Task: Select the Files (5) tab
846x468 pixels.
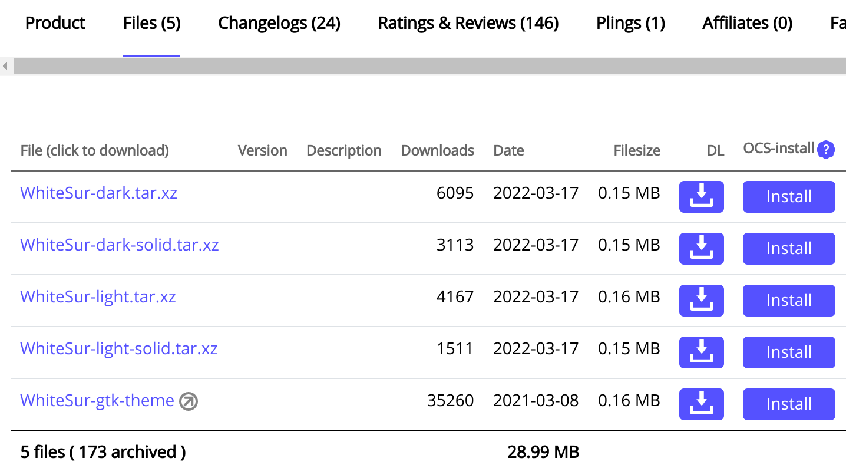Action: [x=151, y=23]
